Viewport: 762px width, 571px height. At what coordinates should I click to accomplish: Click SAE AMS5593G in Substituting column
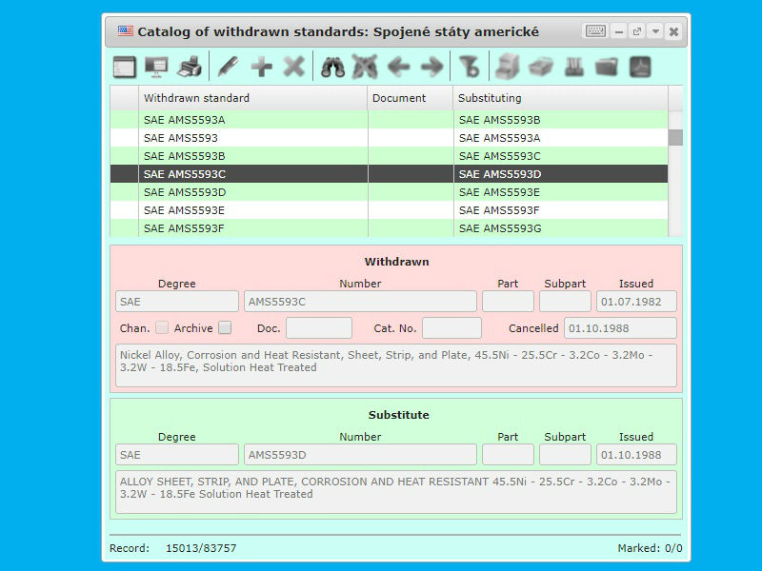pos(500,228)
